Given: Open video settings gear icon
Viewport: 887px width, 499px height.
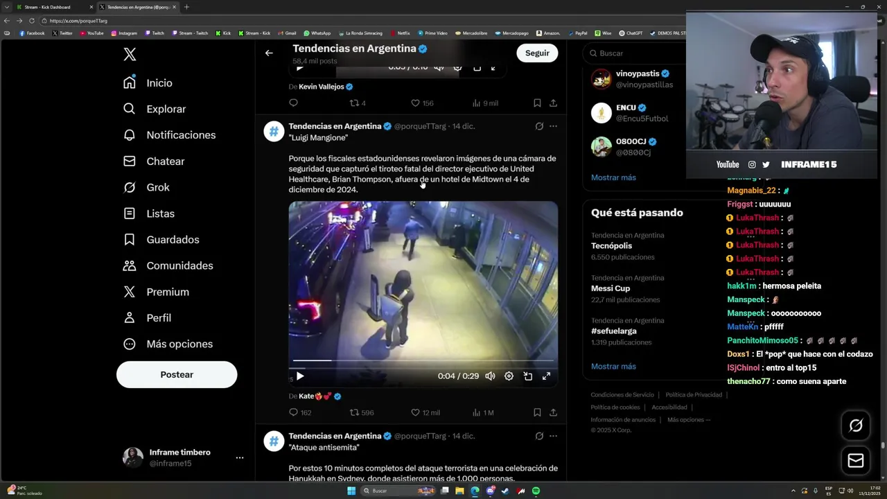Looking at the screenshot, I should [x=509, y=376].
